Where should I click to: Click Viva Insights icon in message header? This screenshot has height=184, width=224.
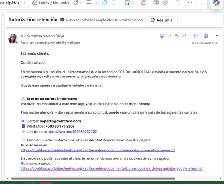(195, 36)
